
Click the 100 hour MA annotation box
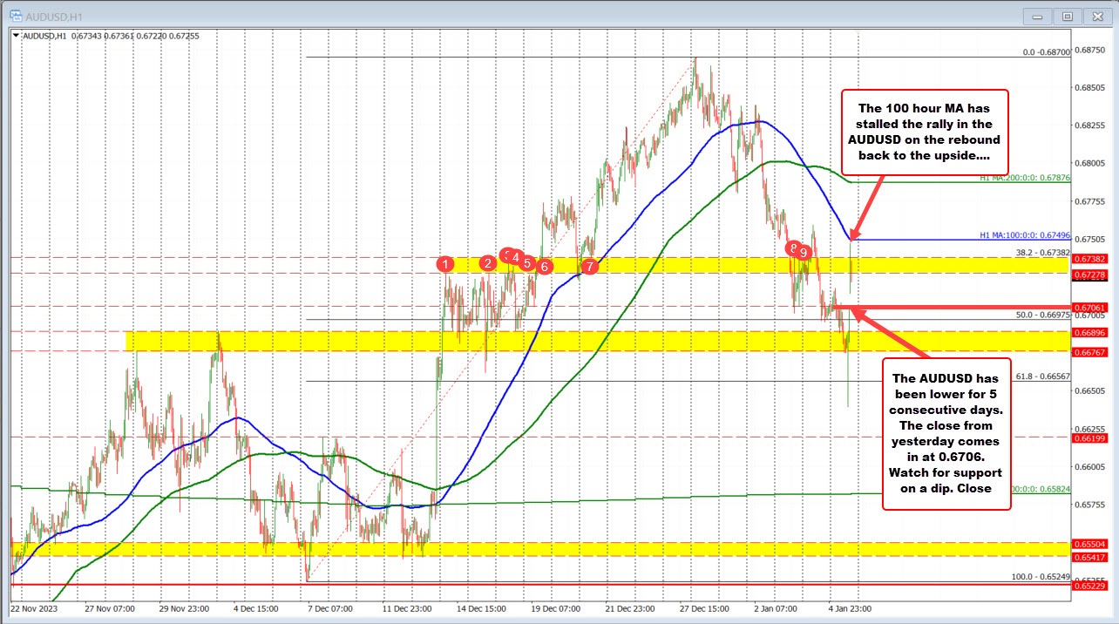tap(924, 131)
